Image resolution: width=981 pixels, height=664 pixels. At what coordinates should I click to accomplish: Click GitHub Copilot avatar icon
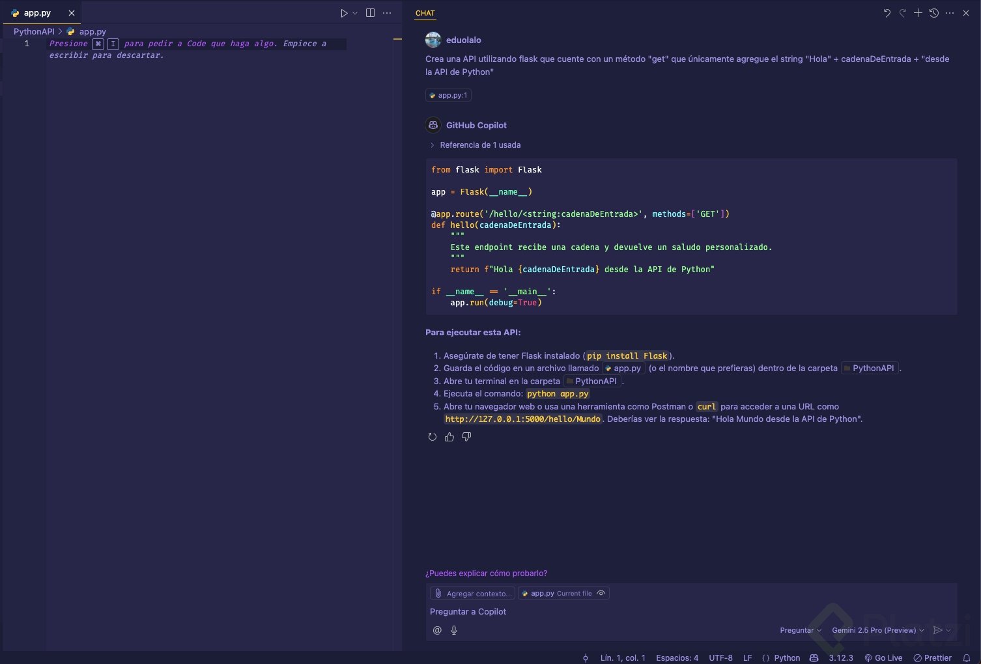click(433, 125)
